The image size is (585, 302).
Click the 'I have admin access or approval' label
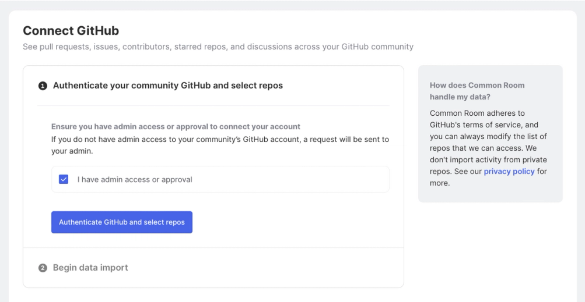click(135, 179)
